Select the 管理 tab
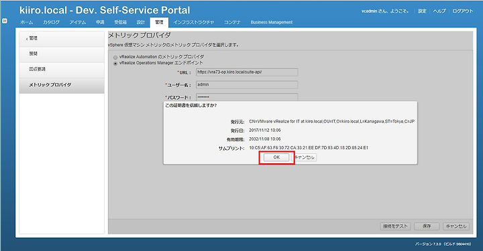The image size is (483, 251). click(159, 23)
